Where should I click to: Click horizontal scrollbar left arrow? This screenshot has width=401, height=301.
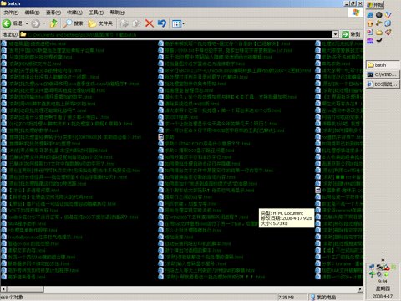click(x=3, y=289)
